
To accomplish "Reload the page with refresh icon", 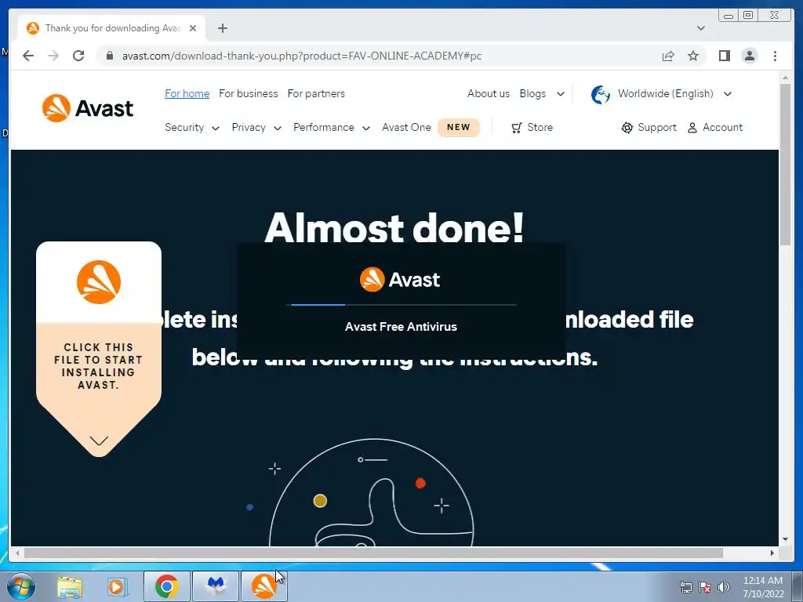I will [x=78, y=56].
